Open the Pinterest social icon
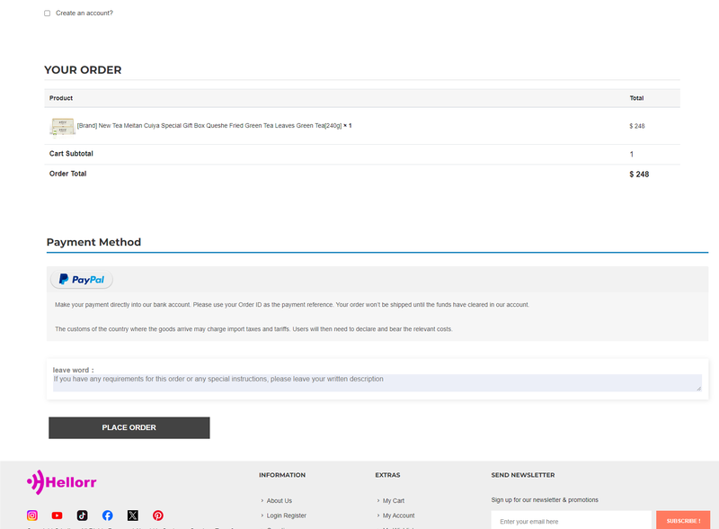The image size is (719, 529). click(x=158, y=516)
